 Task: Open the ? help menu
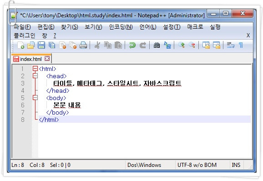coord(55,35)
